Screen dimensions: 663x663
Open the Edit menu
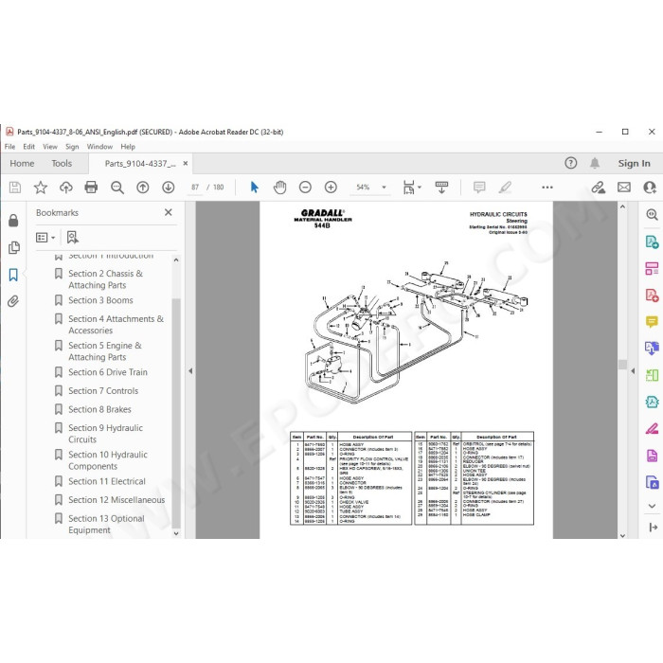click(x=28, y=147)
